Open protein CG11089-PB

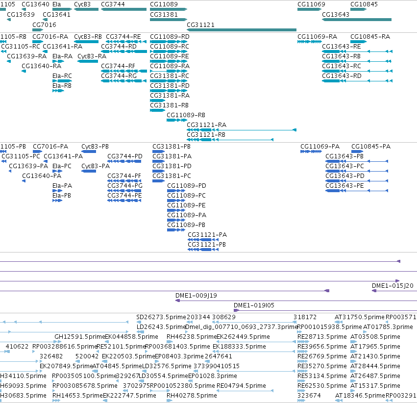coord(186,225)
